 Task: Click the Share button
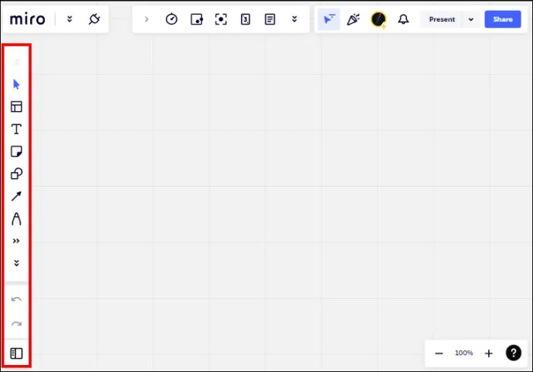tap(502, 19)
